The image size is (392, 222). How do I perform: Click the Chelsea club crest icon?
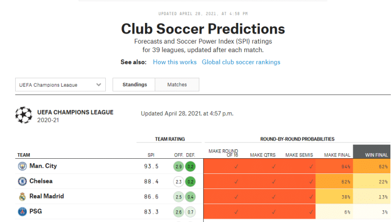coord(22,181)
